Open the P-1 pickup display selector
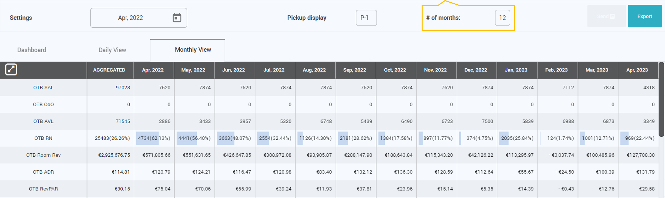 point(366,18)
